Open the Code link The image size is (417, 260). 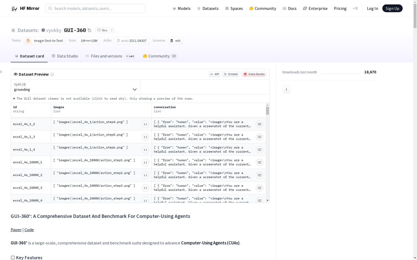coord(29,230)
